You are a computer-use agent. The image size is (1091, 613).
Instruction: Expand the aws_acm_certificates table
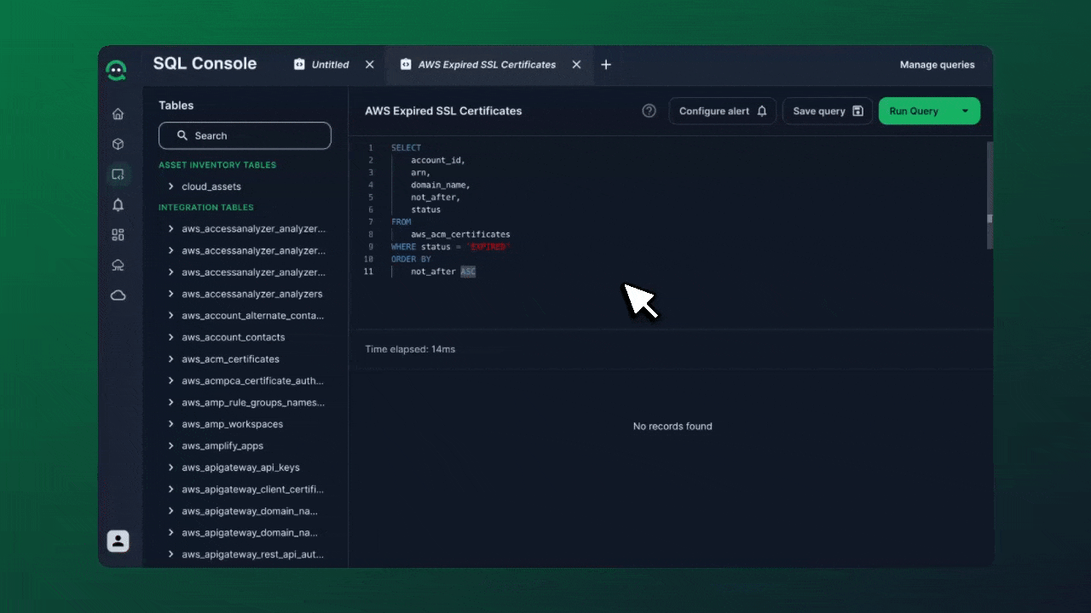click(171, 359)
